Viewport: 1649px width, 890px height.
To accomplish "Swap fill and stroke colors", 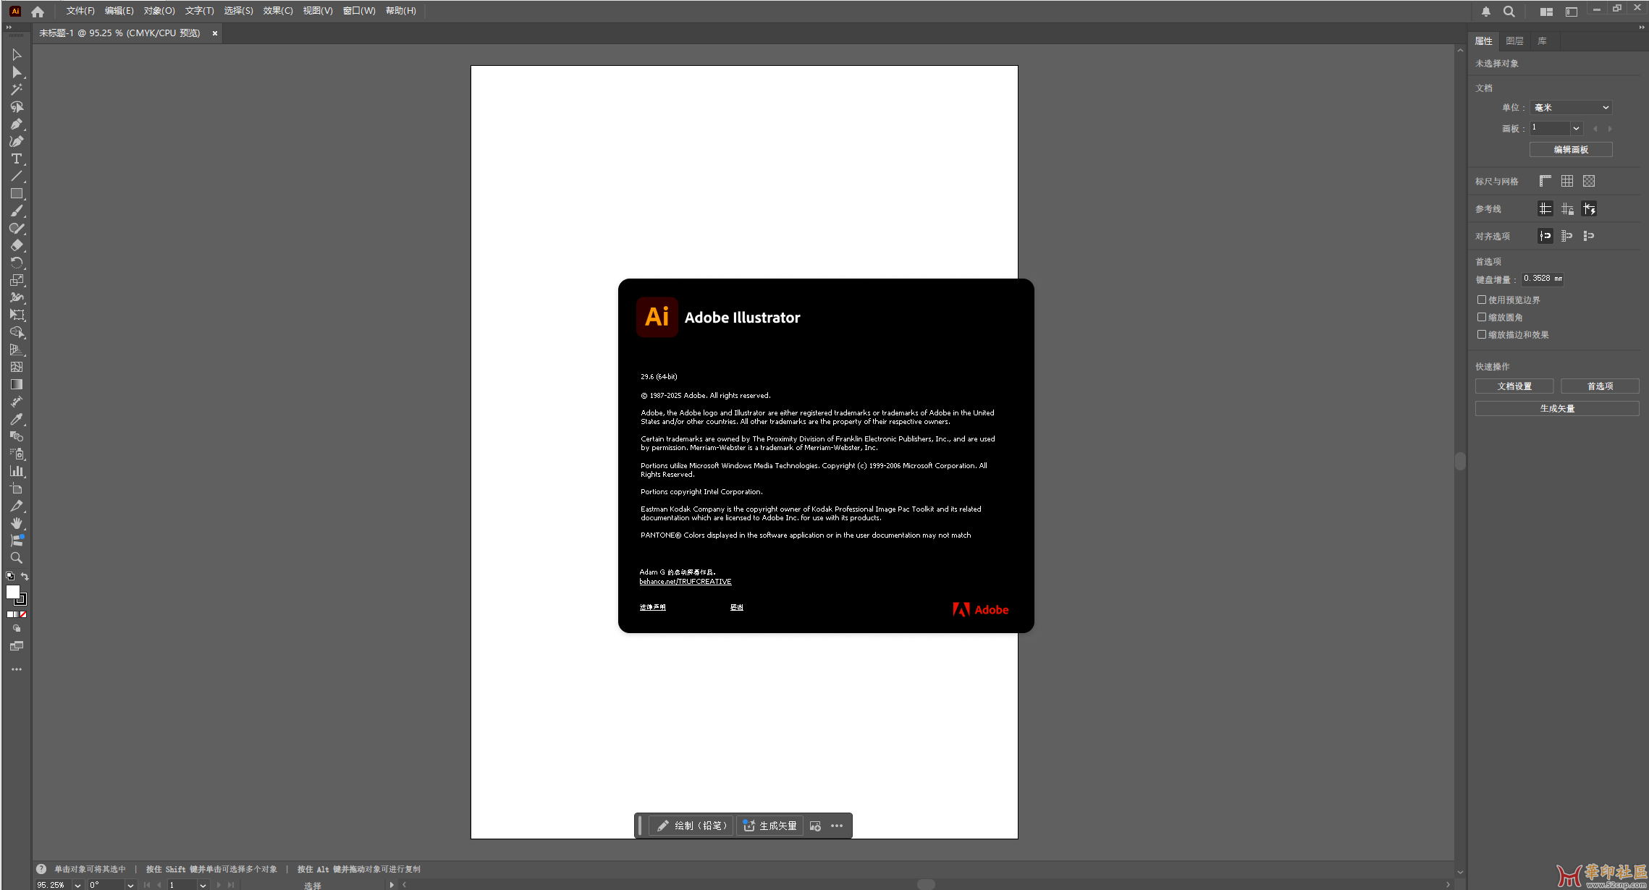I will (25, 577).
